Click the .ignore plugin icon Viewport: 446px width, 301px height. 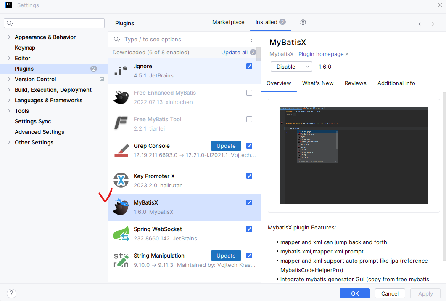point(121,71)
